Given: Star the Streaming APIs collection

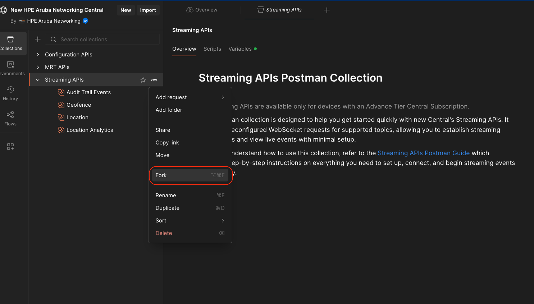Looking at the screenshot, I should (x=143, y=80).
